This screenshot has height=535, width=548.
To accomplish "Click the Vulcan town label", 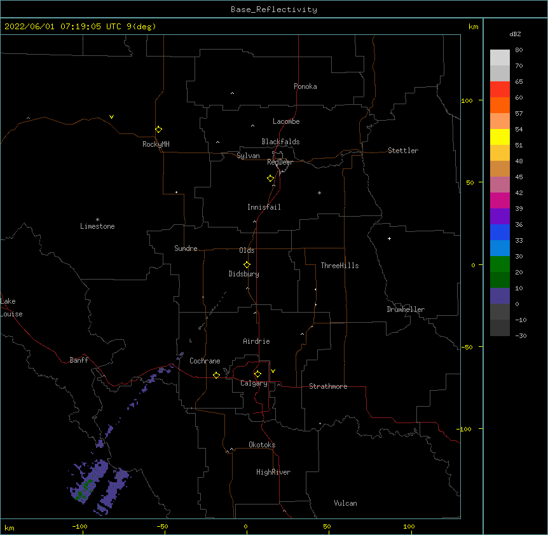I will tap(345, 503).
